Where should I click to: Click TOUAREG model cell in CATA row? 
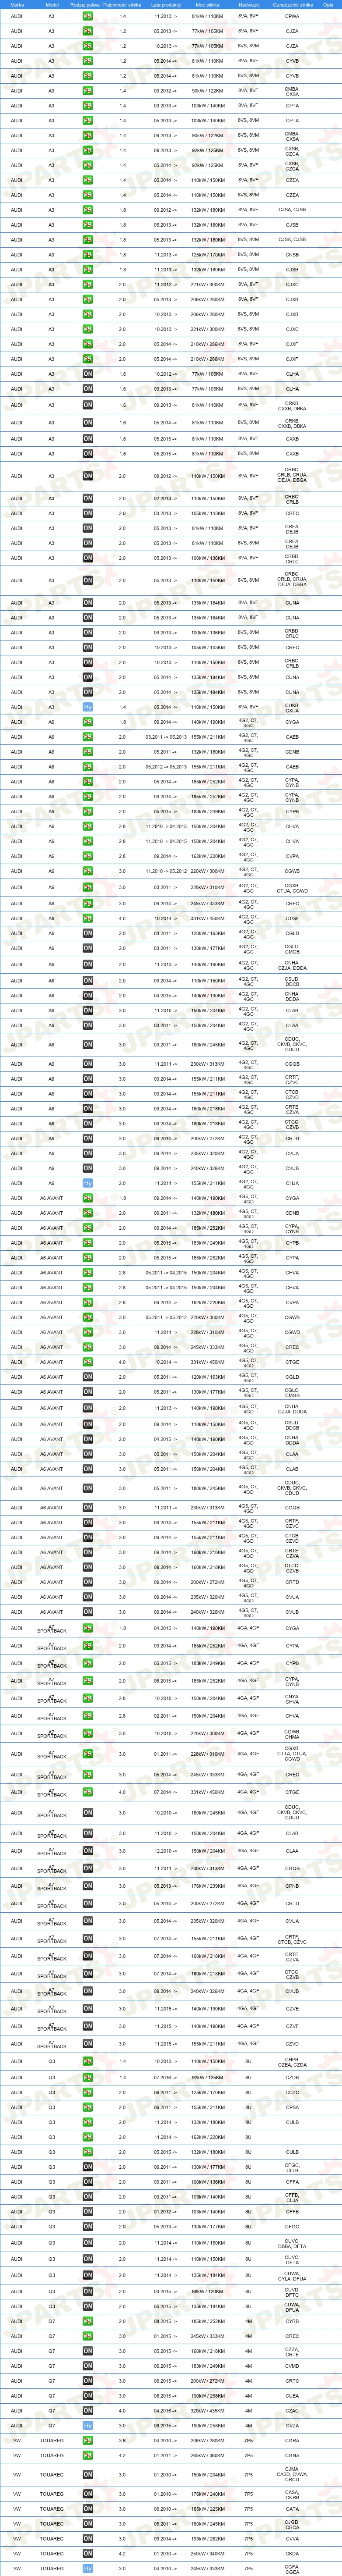[x=52, y=2509]
